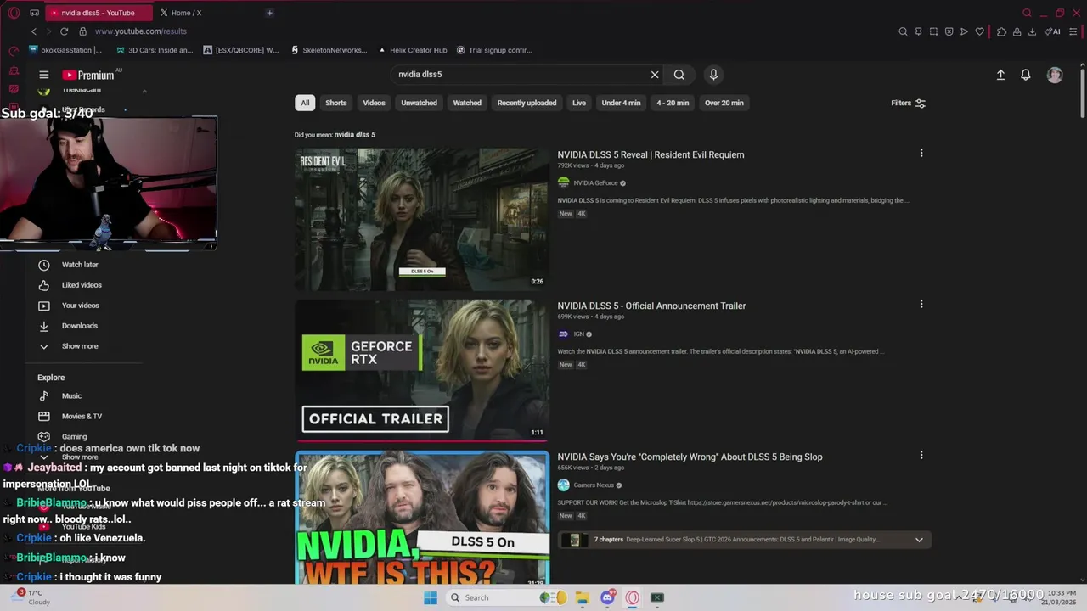Open the IGN channel link
Viewport: 1087px width, 611px height.
click(x=578, y=334)
